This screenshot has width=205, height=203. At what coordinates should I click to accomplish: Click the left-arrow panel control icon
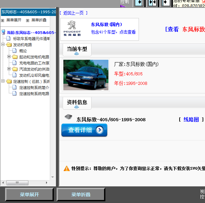click(166, 3)
